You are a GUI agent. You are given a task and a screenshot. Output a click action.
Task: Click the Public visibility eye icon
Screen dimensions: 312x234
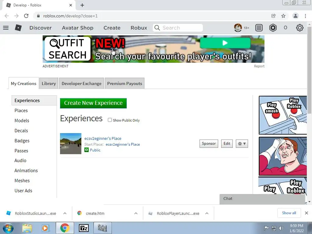(87, 150)
